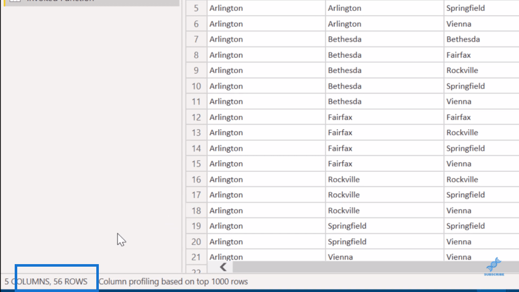Click the '5 COLUMNS, 56 ROWS' status text
Screen dimensions: 519x292
[46, 281]
